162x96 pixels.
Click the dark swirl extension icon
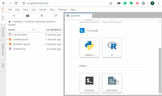143,3
